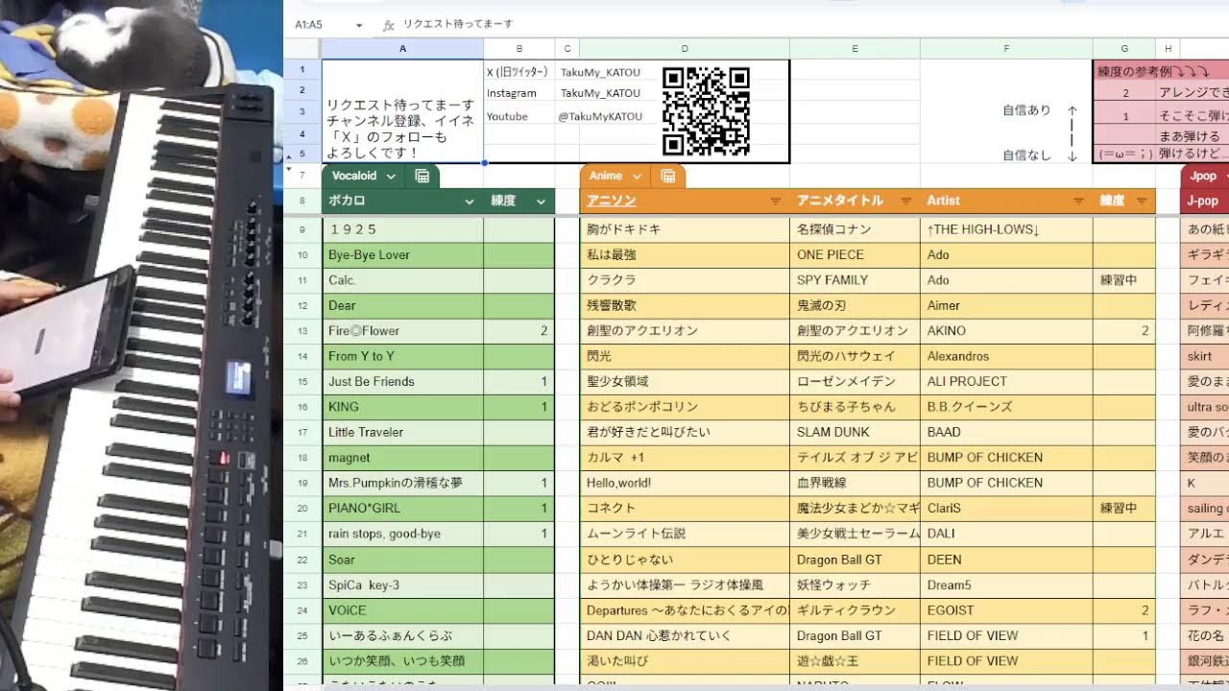Click the Little Traveler cell
Viewport: 1229px width, 691px height.
click(402, 432)
